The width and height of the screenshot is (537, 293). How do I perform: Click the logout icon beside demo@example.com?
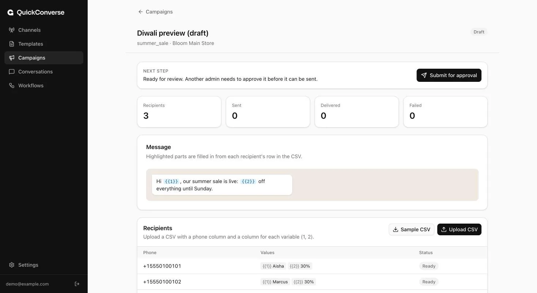(x=77, y=284)
